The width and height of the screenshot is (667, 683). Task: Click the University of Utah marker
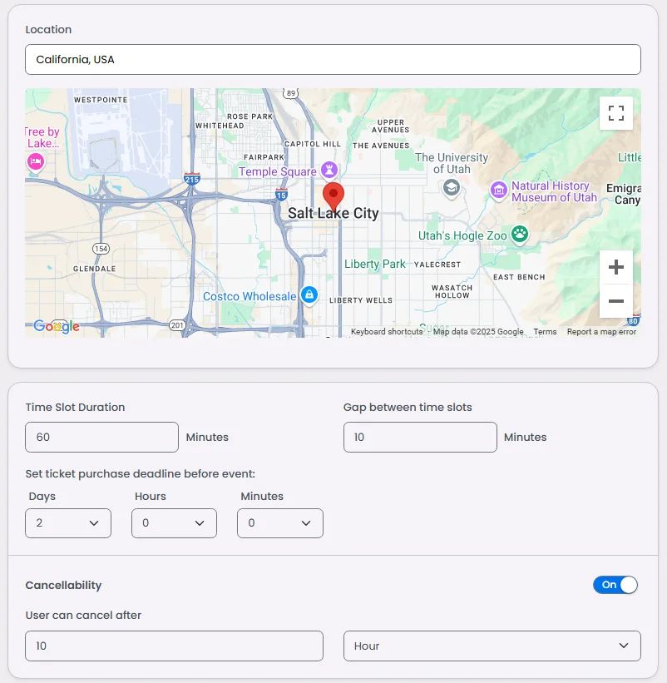tap(451, 188)
